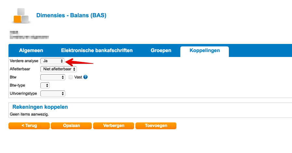Click the orange cubes Dimensies logo
The image size is (292, 153).
(x=21, y=15)
